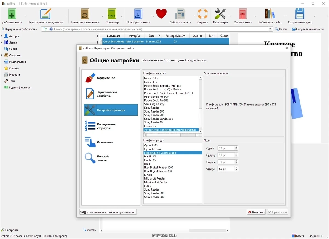Click Восстановить настройки по умолчанию
The width and height of the screenshot is (329, 239).
(x=108, y=212)
